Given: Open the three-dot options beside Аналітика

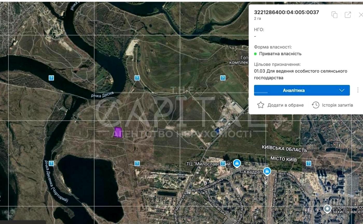Looking at the screenshot, I should pos(358,90).
